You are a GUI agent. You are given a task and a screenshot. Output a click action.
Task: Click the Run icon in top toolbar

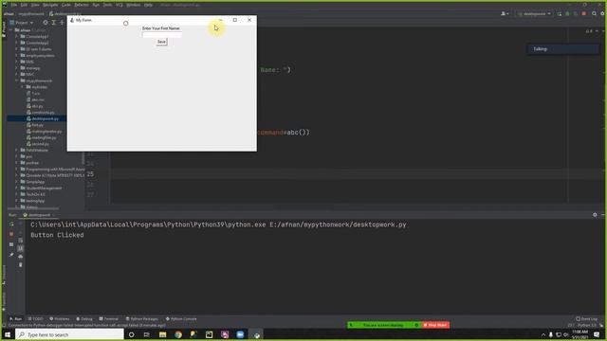[560, 14]
